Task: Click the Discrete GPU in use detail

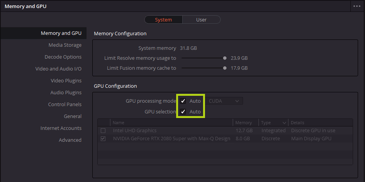Action: point(313,131)
